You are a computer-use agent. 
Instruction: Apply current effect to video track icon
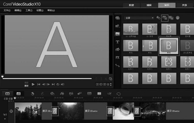pos(165,18)
